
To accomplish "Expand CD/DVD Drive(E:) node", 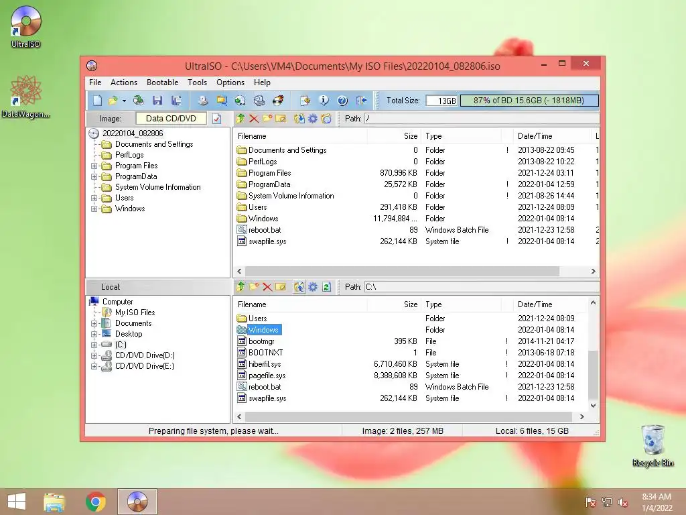I will (94, 366).
